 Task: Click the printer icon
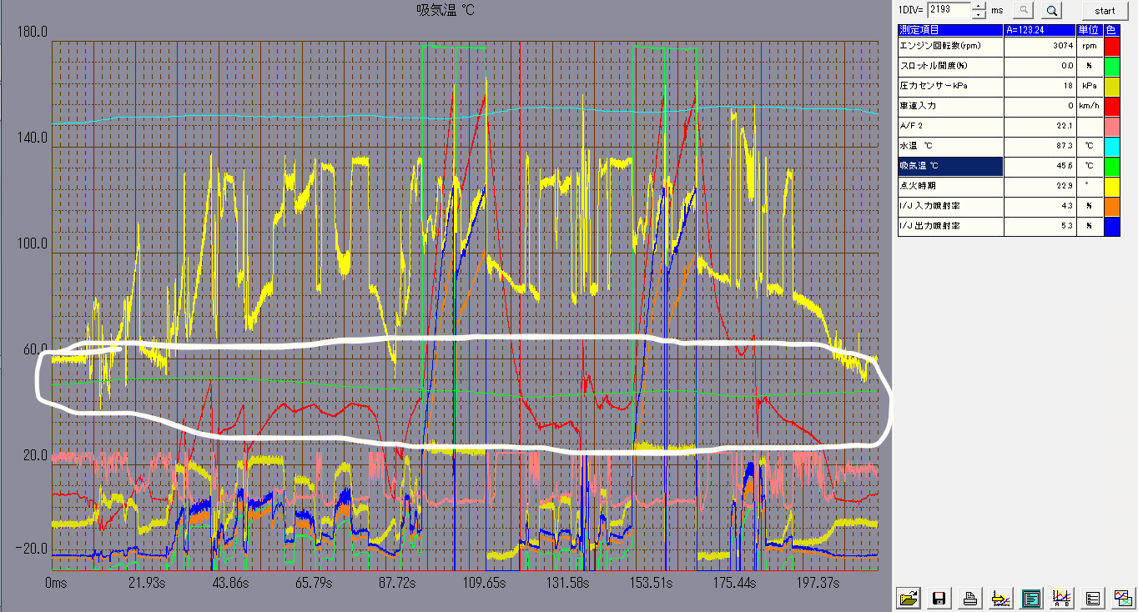click(x=969, y=597)
